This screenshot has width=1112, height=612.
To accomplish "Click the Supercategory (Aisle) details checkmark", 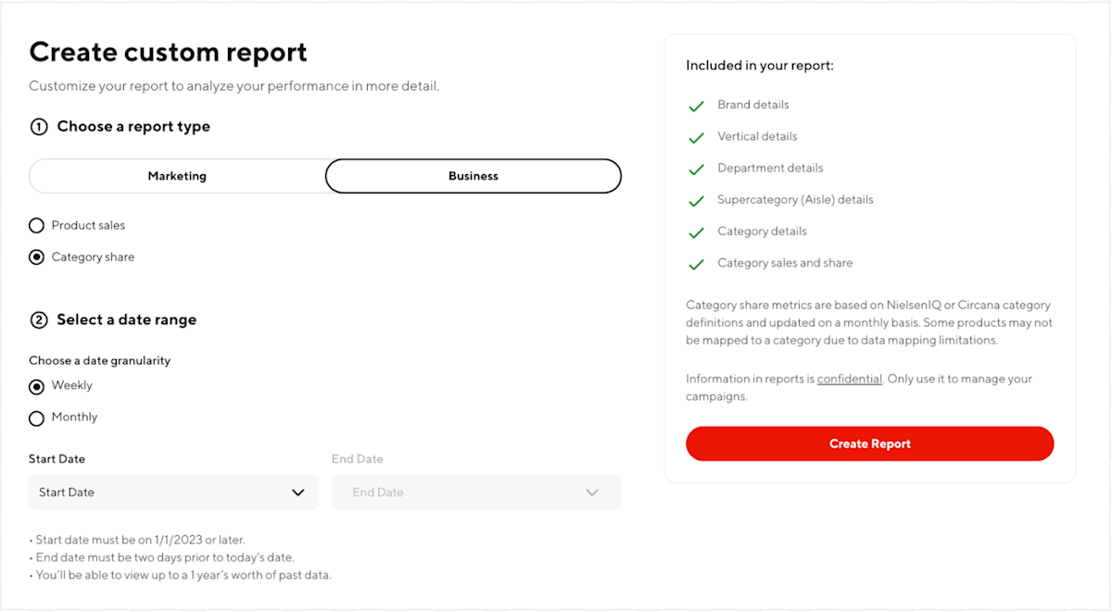I will pos(696,200).
